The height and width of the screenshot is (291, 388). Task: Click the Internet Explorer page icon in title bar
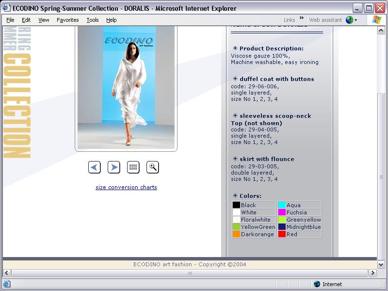point(7,8)
